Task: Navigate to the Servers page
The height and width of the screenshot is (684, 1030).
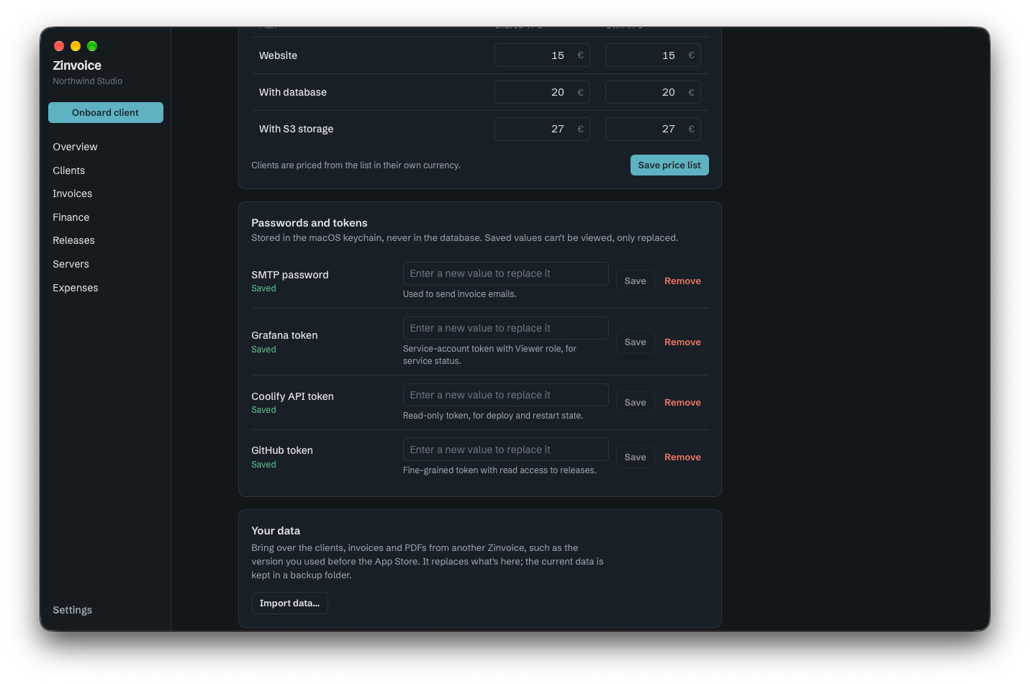Action: [71, 264]
